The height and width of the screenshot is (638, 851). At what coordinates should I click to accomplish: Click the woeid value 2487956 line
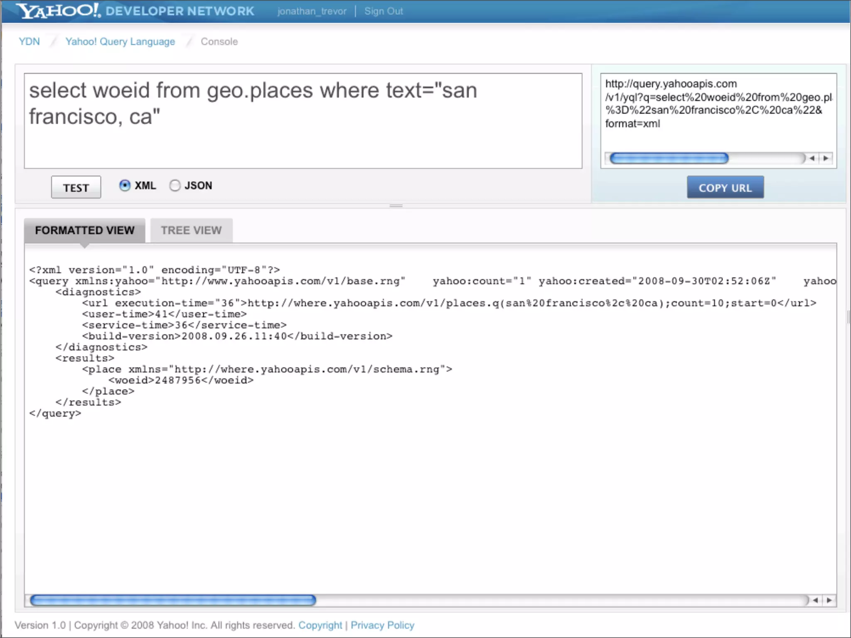click(181, 380)
